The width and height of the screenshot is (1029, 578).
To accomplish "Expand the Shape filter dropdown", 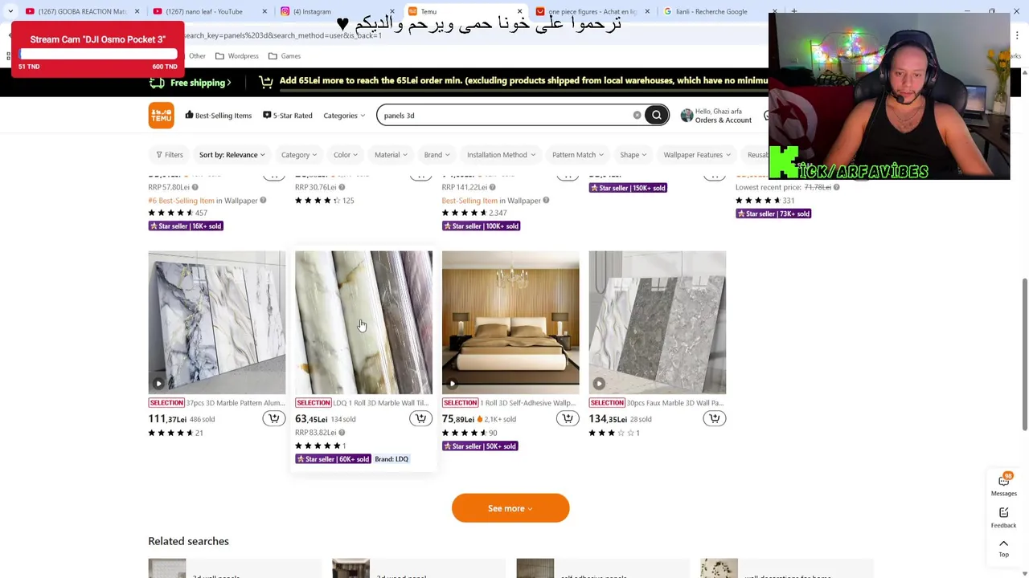I will tap(633, 154).
